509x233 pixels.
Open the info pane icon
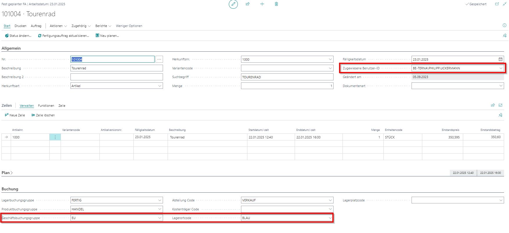(504, 26)
